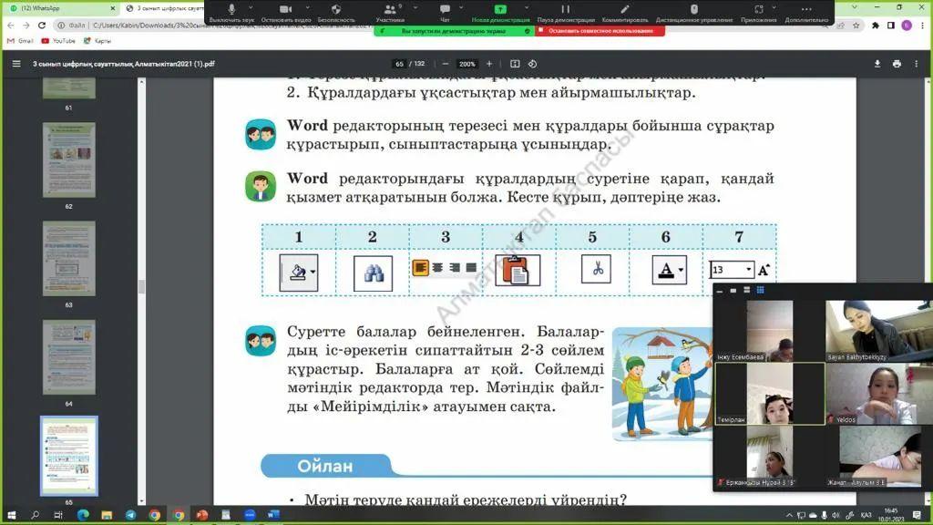Print the PDF document
Viewport: 933px width, 525px height.
(897, 64)
